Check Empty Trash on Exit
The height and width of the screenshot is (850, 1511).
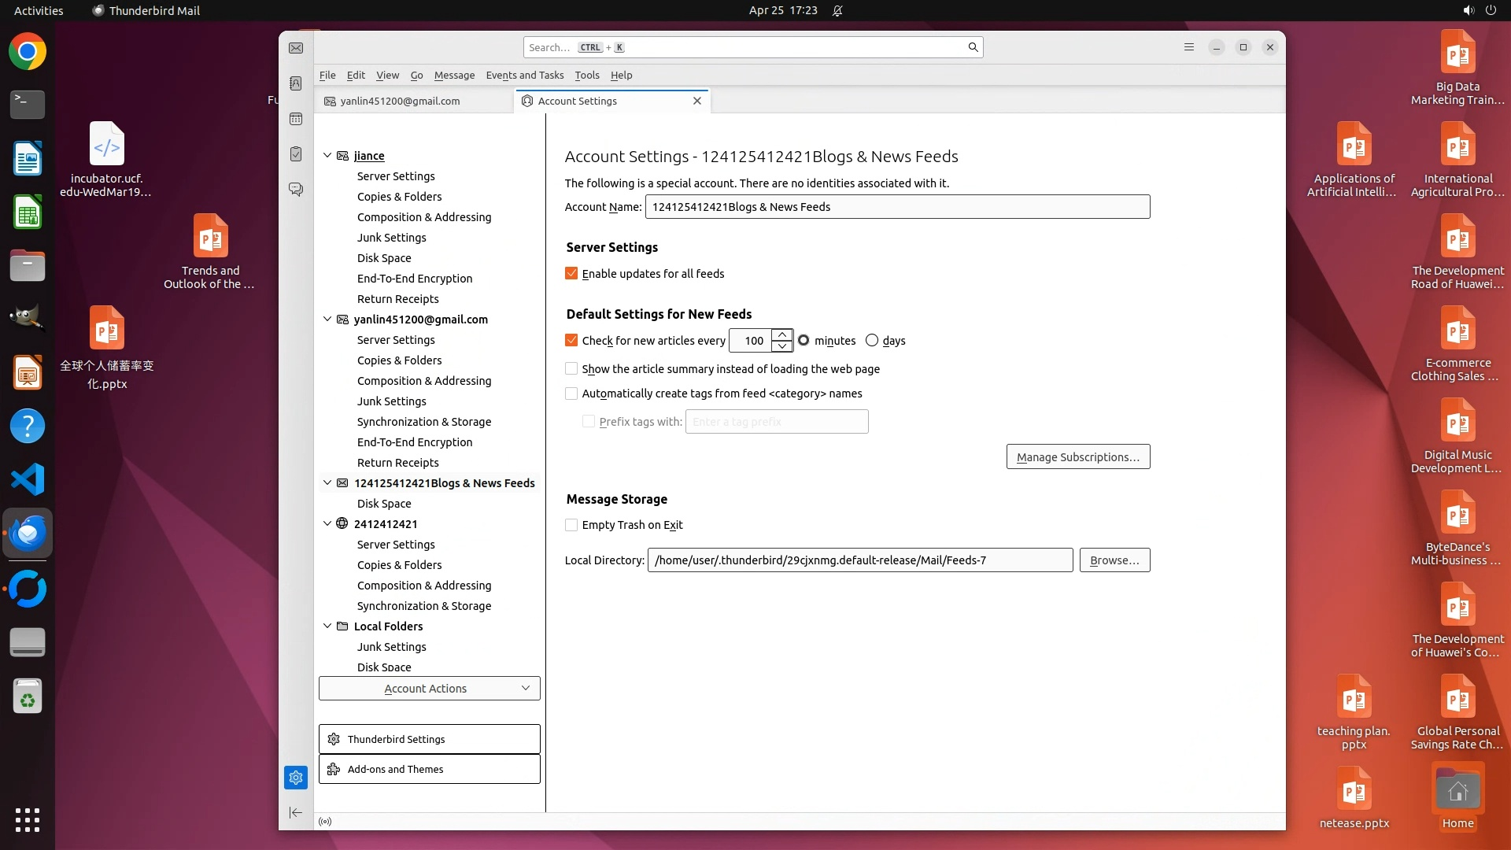pos(571,525)
